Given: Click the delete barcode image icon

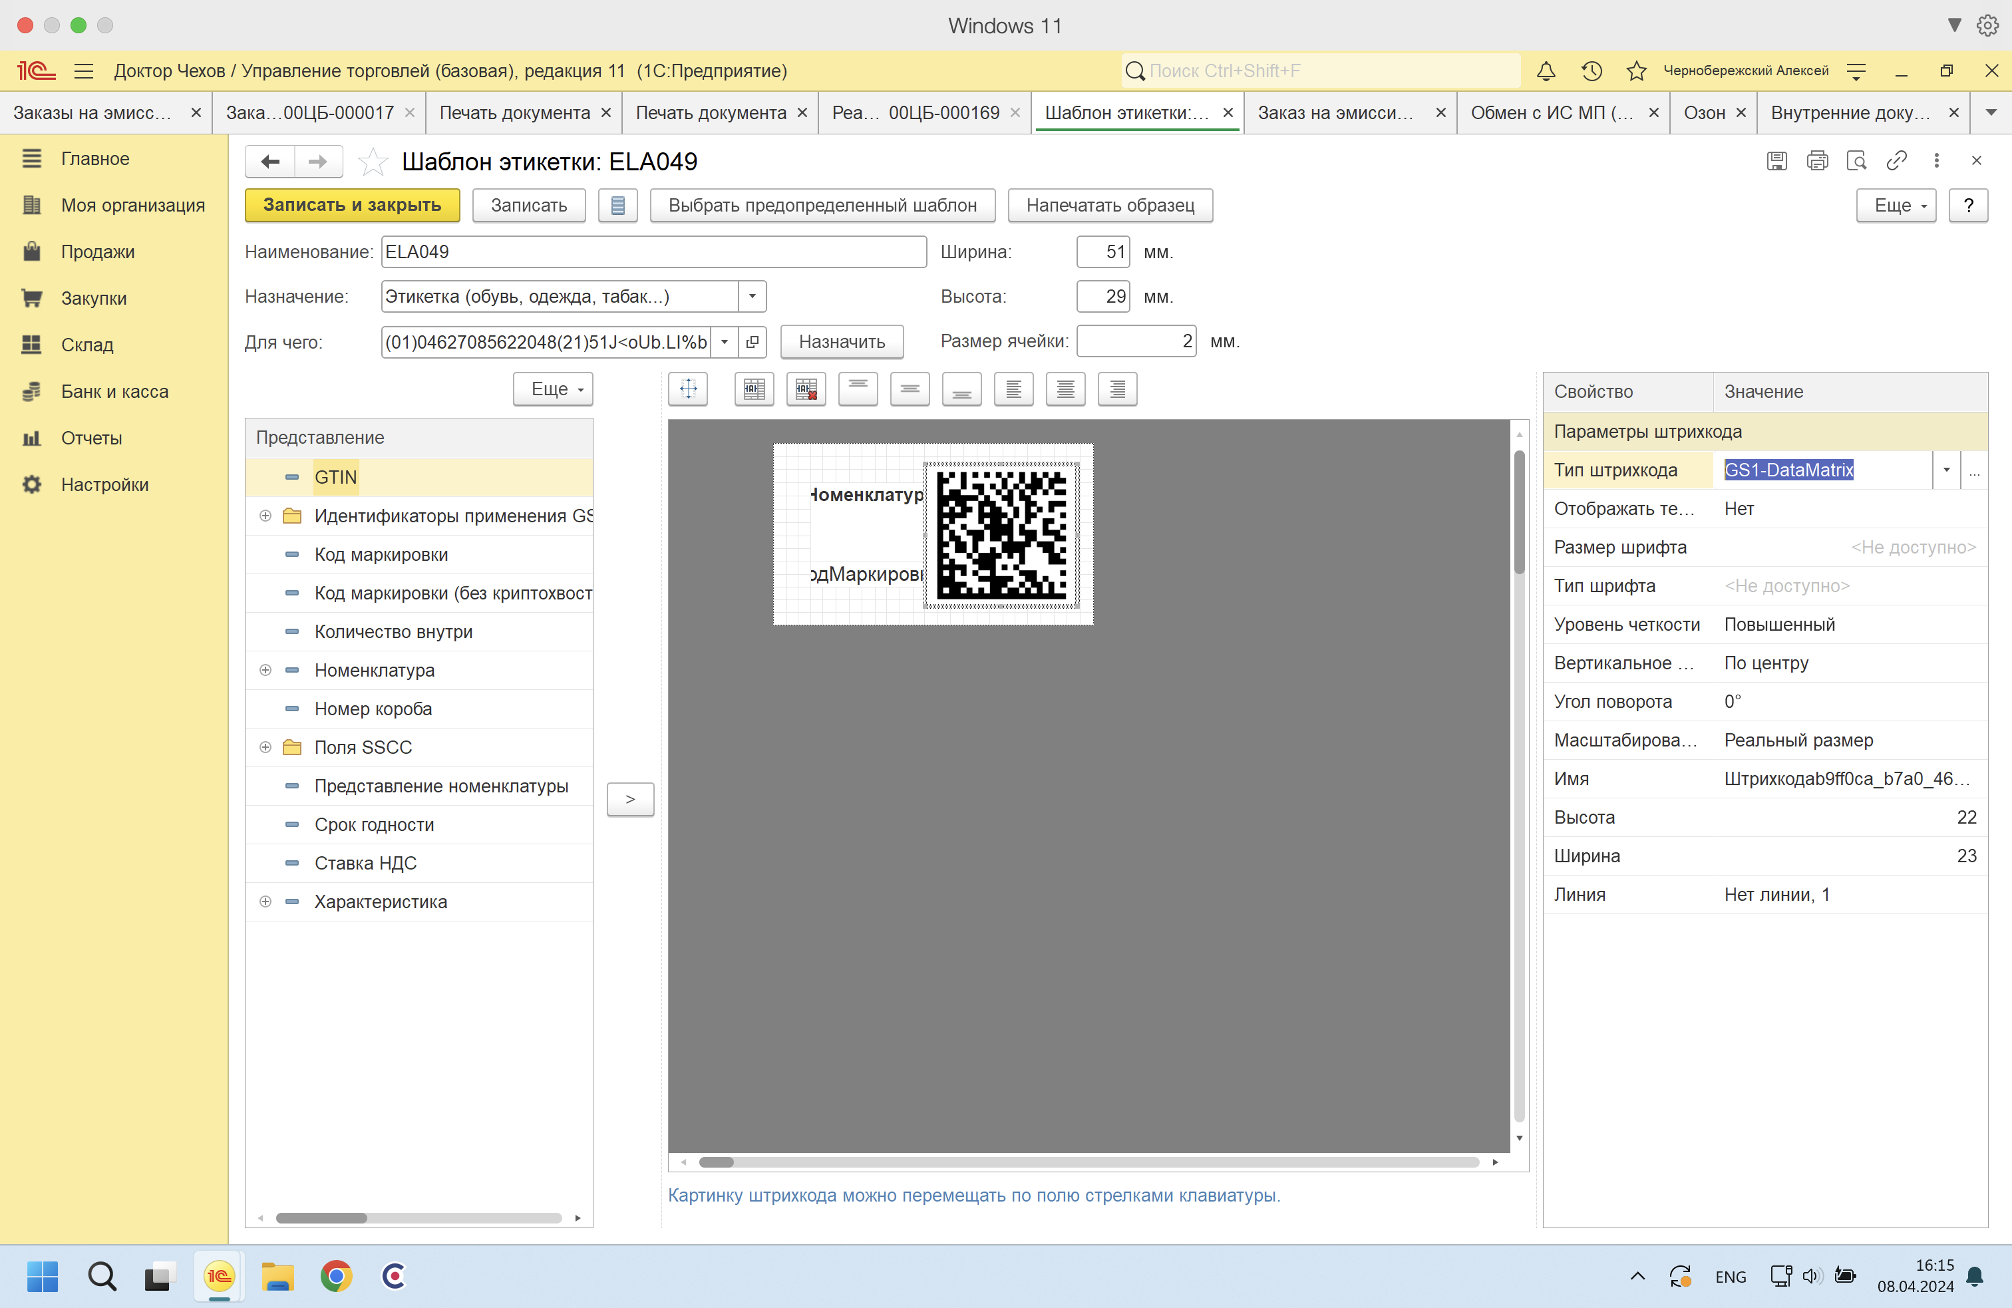Looking at the screenshot, I should 806,389.
